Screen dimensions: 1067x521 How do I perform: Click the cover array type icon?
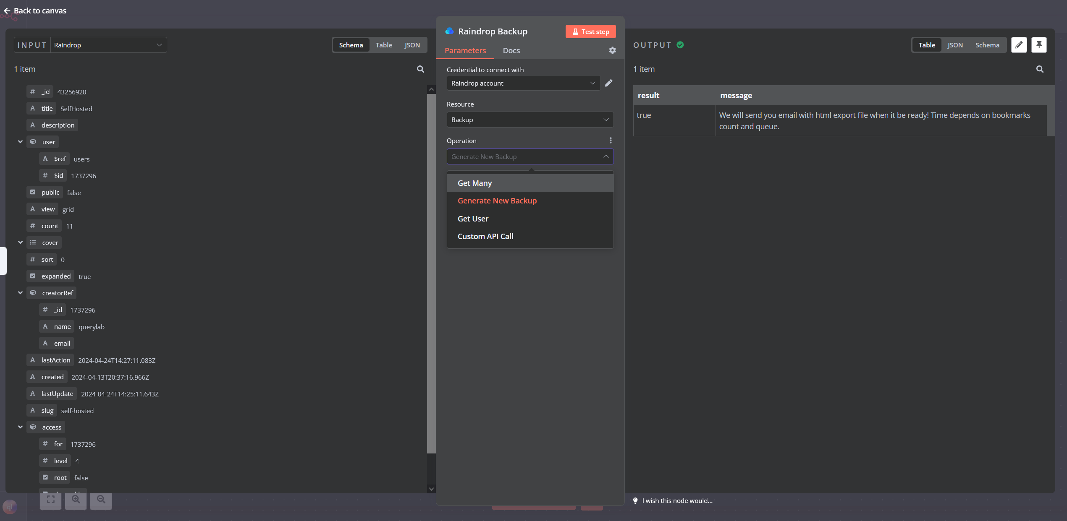point(33,242)
